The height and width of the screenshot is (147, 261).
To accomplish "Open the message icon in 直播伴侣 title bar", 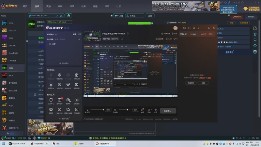I will point(184,28).
